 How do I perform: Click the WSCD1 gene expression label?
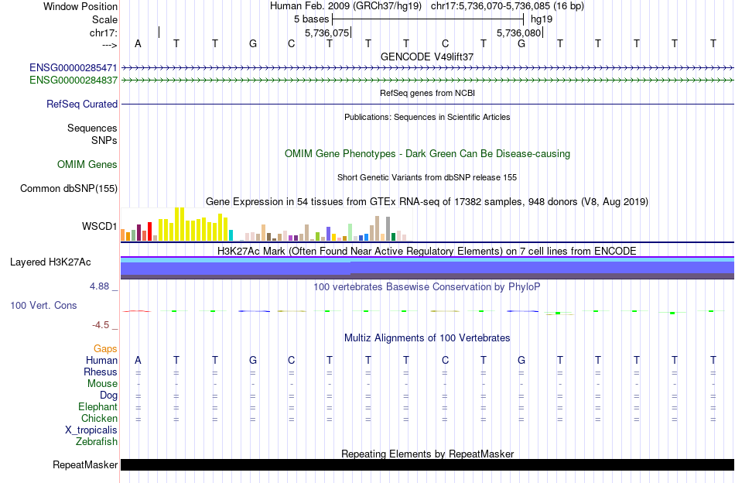pyautogui.click(x=99, y=227)
